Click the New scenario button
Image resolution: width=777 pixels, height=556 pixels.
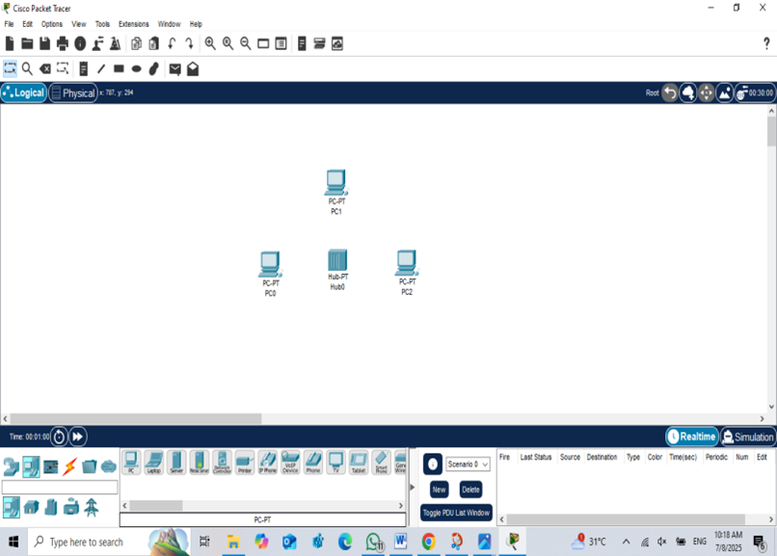coord(439,490)
